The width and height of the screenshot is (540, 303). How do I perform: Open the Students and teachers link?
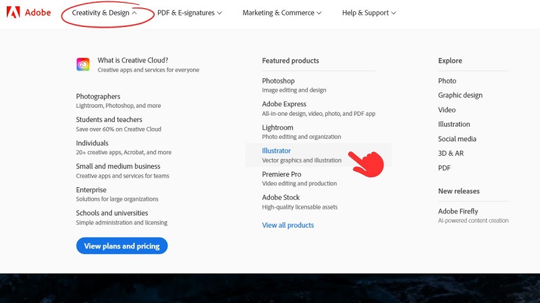coord(109,120)
